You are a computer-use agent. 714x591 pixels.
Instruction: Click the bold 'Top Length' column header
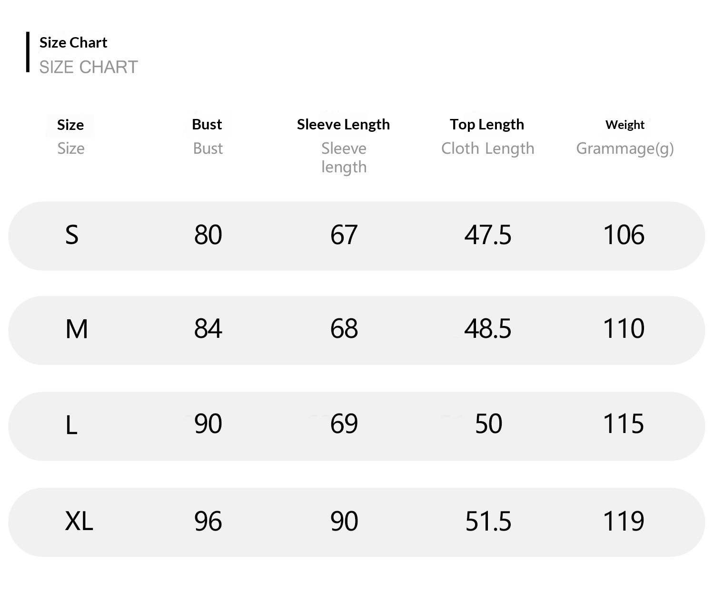(487, 124)
